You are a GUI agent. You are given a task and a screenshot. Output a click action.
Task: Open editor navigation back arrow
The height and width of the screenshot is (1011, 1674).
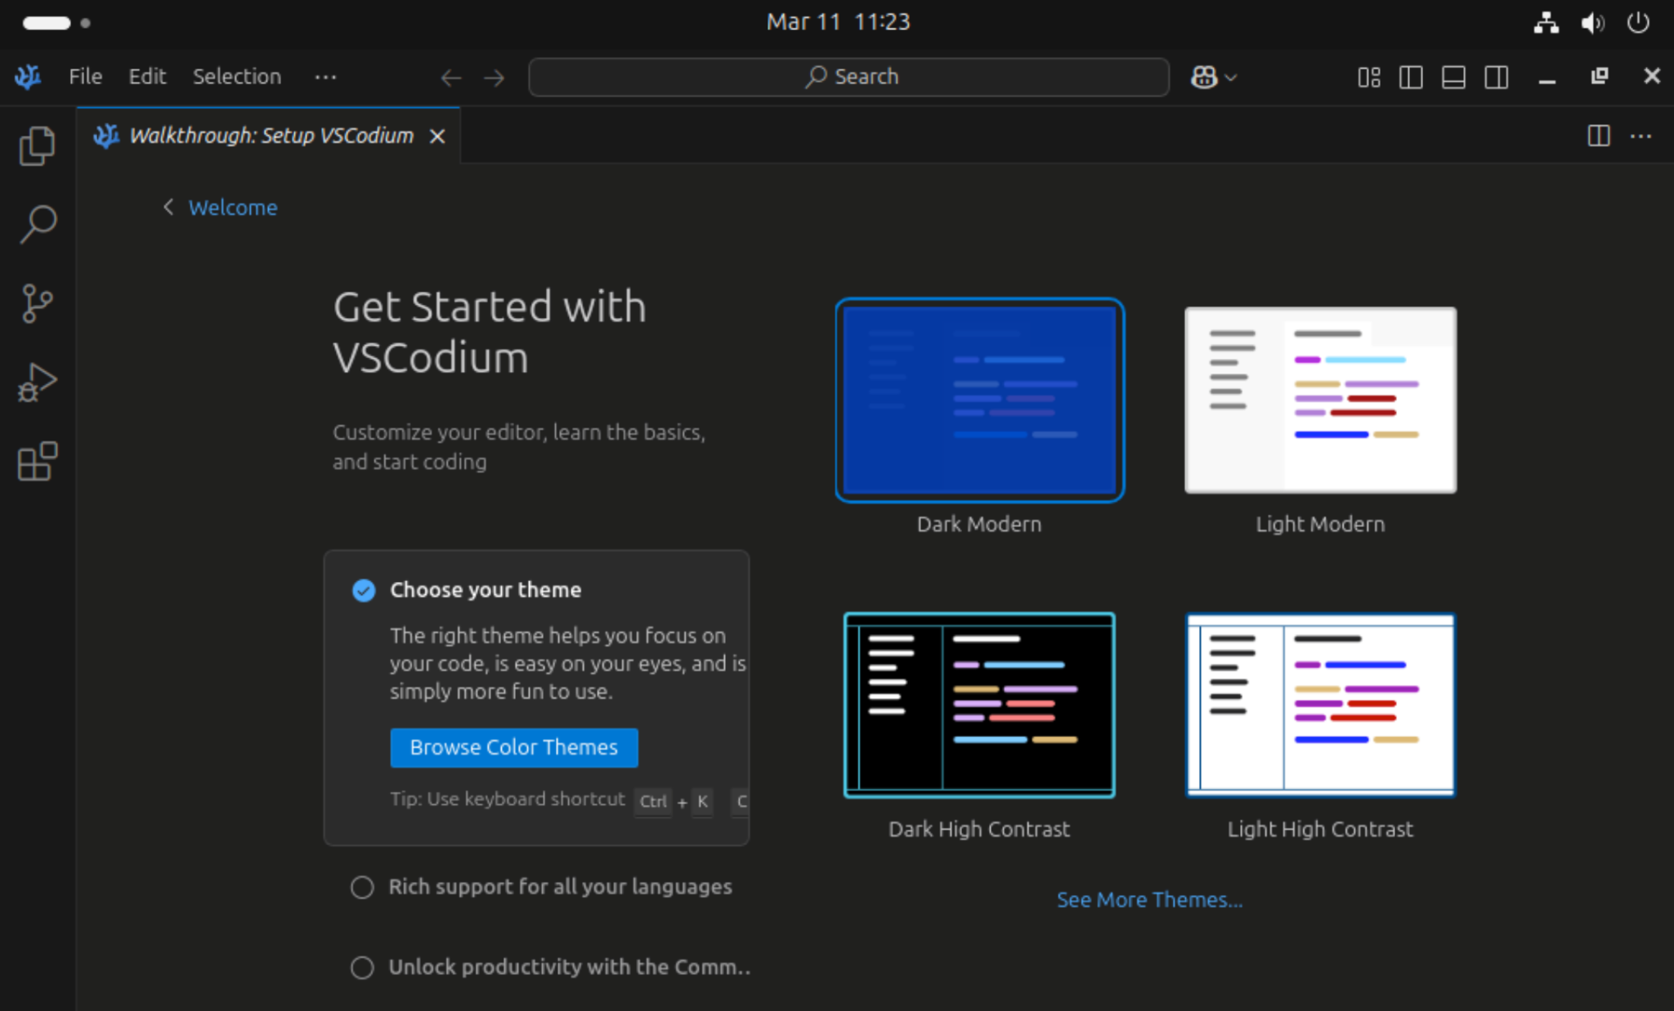click(x=450, y=77)
